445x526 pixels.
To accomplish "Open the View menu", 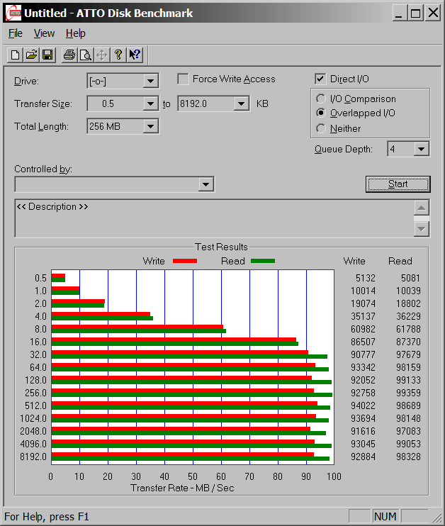I will coord(44,33).
